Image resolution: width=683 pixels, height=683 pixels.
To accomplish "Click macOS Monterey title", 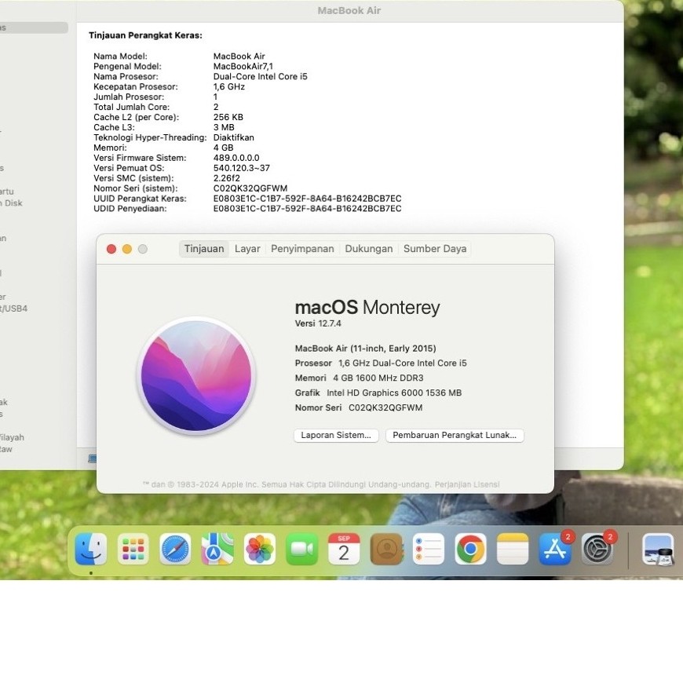I will click(x=367, y=307).
